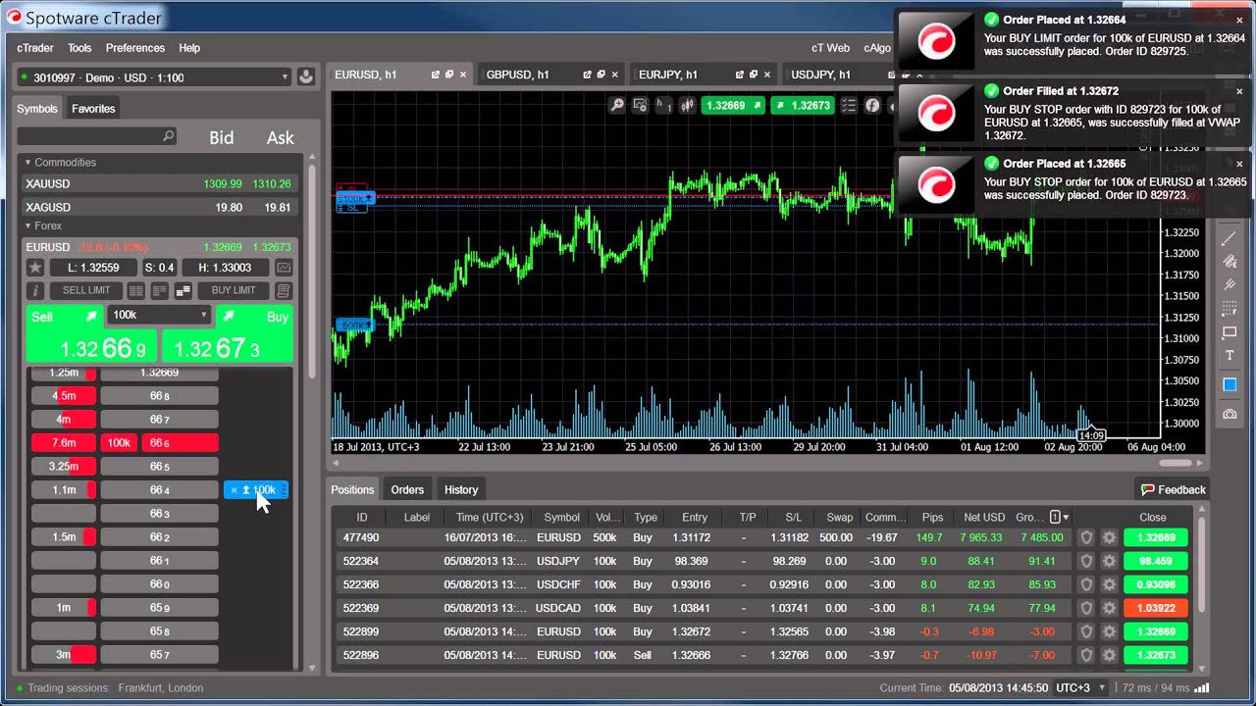Click the symbol search input field
This screenshot has width=1256, height=706.
pyautogui.click(x=96, y=136)
